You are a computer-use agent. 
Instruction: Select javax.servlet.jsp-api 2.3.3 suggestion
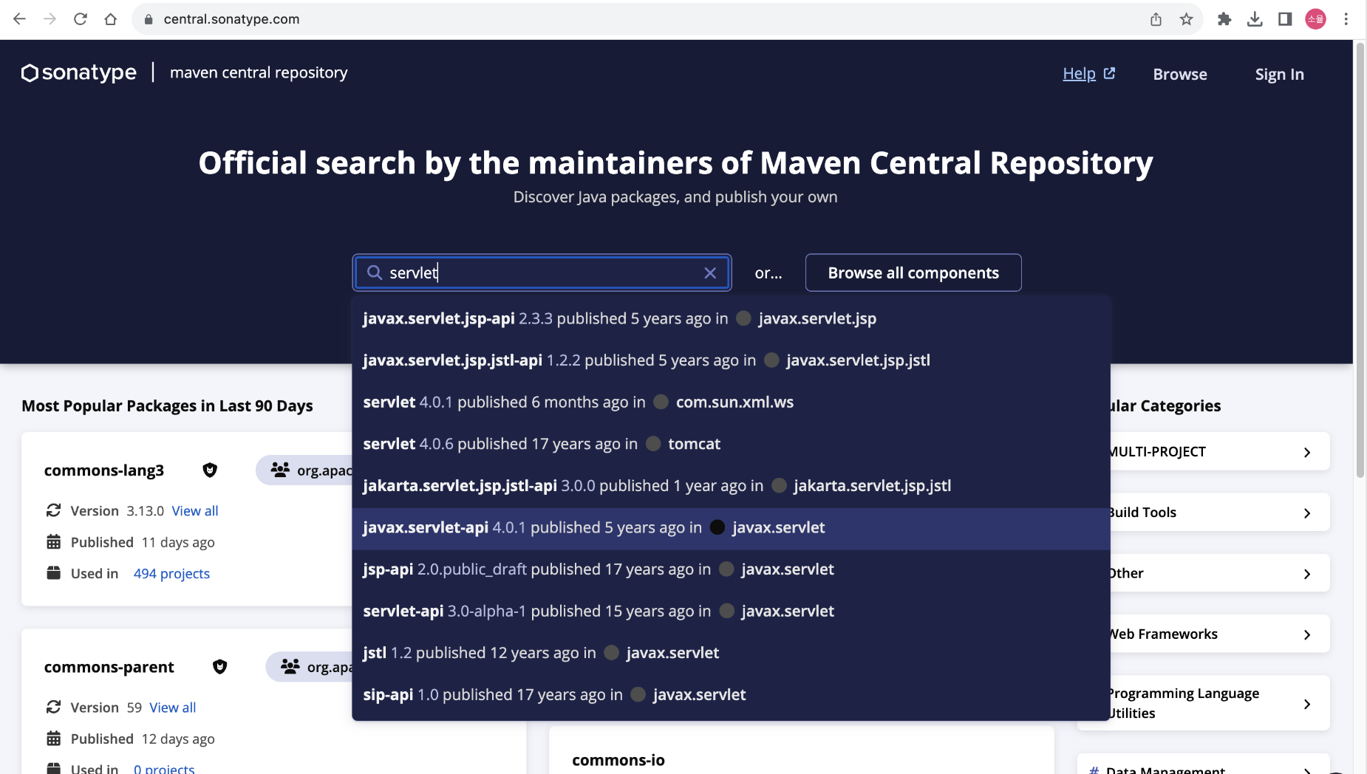[731, 318]
